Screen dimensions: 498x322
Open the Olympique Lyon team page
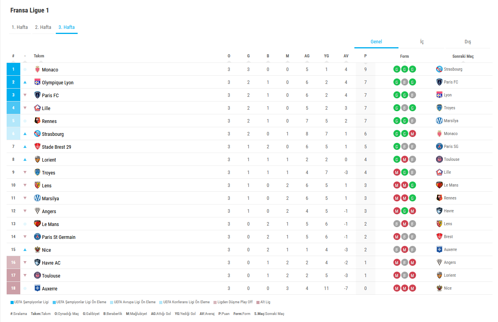click(x=58, y=83)
